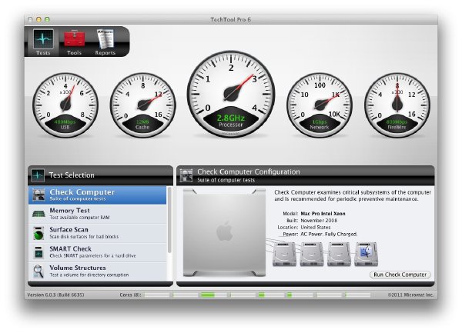Screen dimensions: 462x333
Task: Select the first hard drive icon
Action: tap(284, 254)
